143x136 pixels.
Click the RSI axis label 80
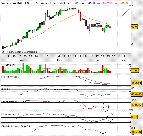point(133,88)
